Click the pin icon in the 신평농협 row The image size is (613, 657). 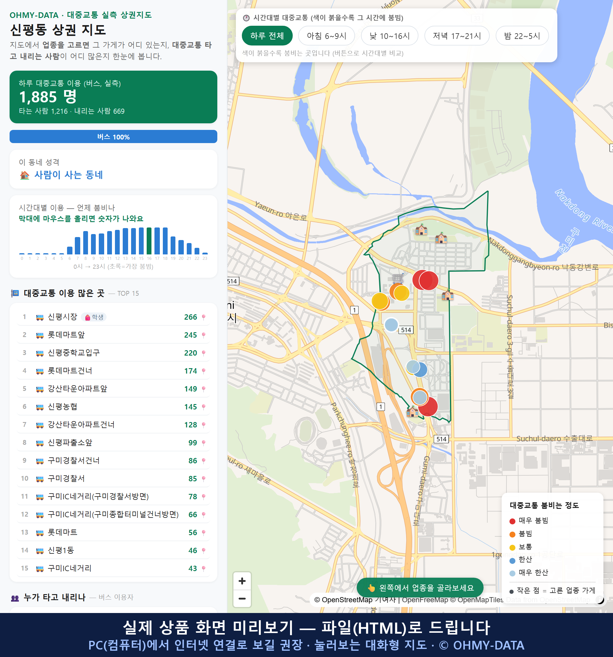(x=204, y=407)
